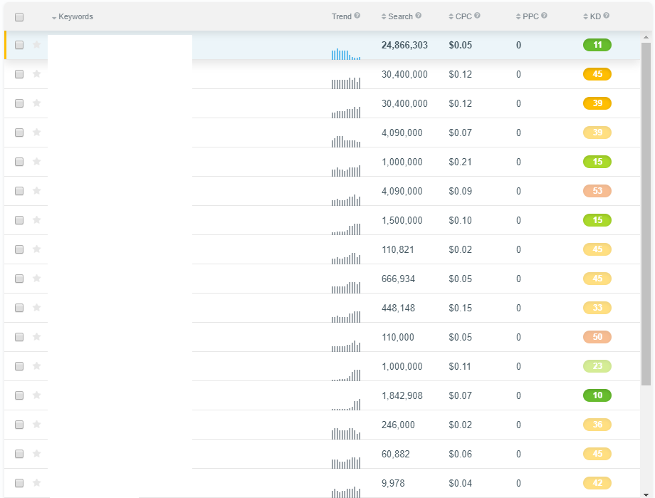Sort table by Keywords column

(73, 16)
